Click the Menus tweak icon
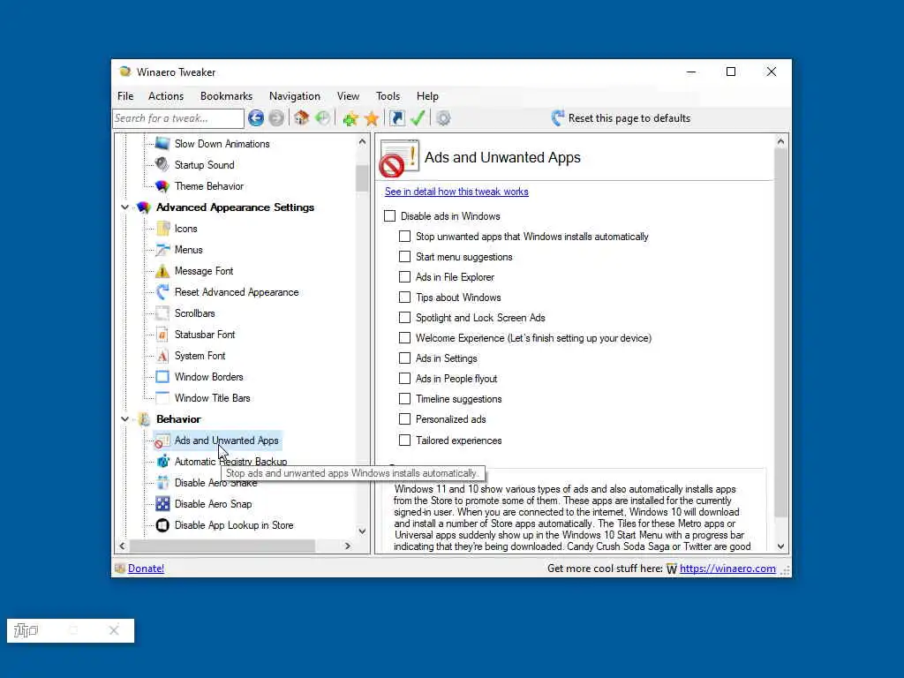 pos(162,250)
